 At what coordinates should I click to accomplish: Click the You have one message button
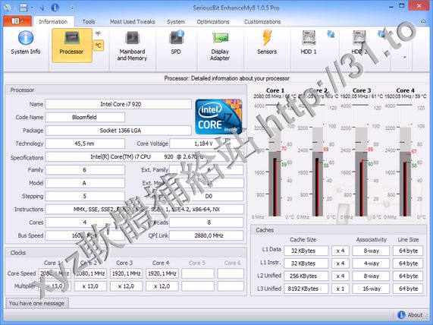tap(36, 303)
